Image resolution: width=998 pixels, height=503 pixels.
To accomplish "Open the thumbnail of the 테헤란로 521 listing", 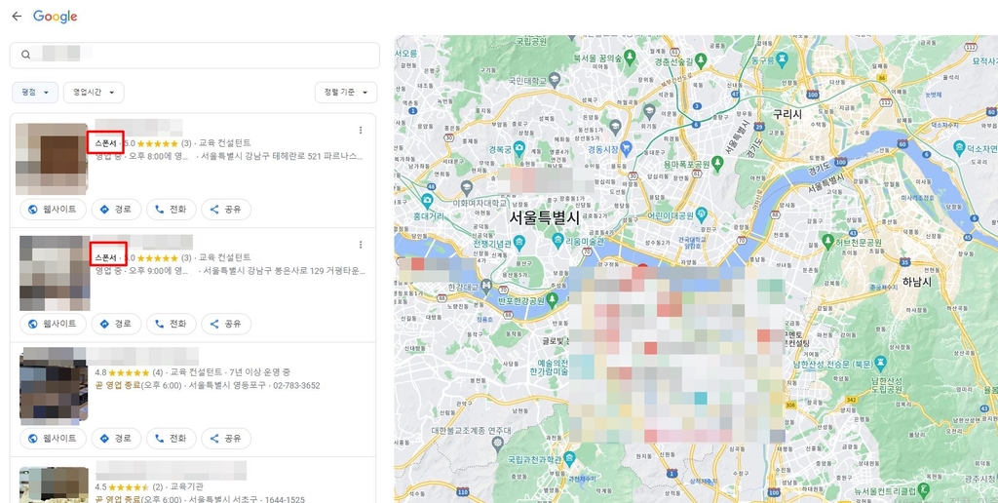I will [x=52, y=159].
